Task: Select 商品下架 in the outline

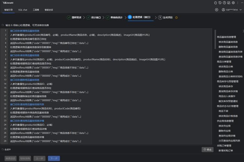Action: click(x=224, y=111)
